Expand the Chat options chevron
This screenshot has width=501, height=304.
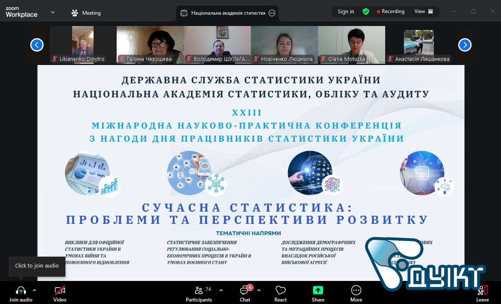[259, 290]
